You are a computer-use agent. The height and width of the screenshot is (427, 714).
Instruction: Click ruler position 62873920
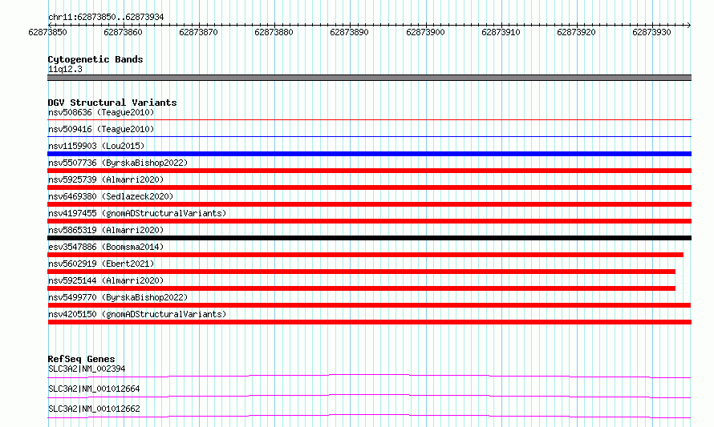tap(576, 32)
